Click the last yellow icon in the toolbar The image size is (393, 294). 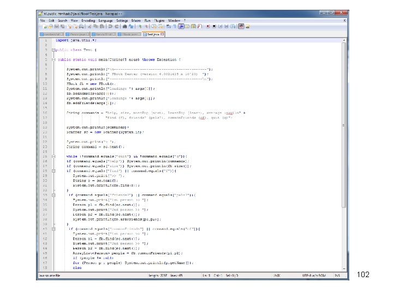click(247, 26)
